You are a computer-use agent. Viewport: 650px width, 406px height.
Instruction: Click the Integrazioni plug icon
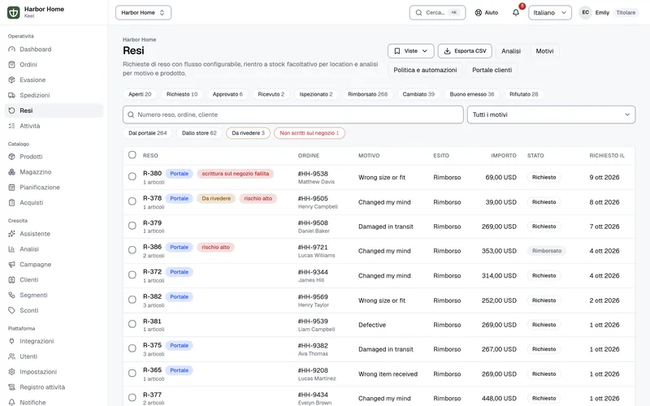pyautogui.click(x=11, y=341)
